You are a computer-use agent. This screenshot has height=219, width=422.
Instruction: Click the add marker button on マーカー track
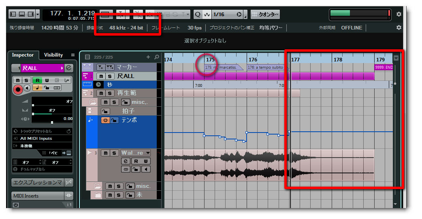pyautogui.click(x=100, y=67)
